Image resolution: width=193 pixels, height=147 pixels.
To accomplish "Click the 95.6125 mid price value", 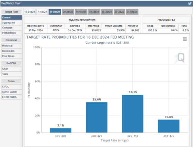I will click(x=96, y=30).
